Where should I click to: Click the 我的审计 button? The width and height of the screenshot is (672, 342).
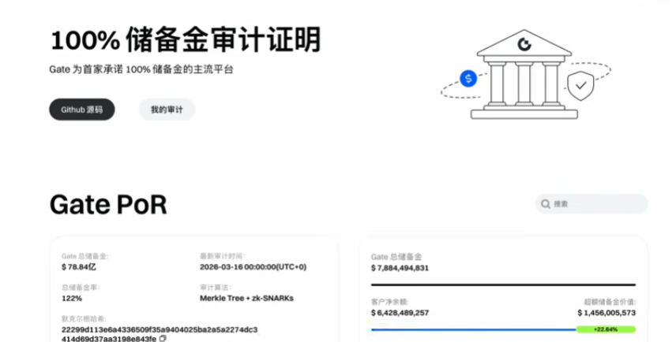(x=167, y=110)
